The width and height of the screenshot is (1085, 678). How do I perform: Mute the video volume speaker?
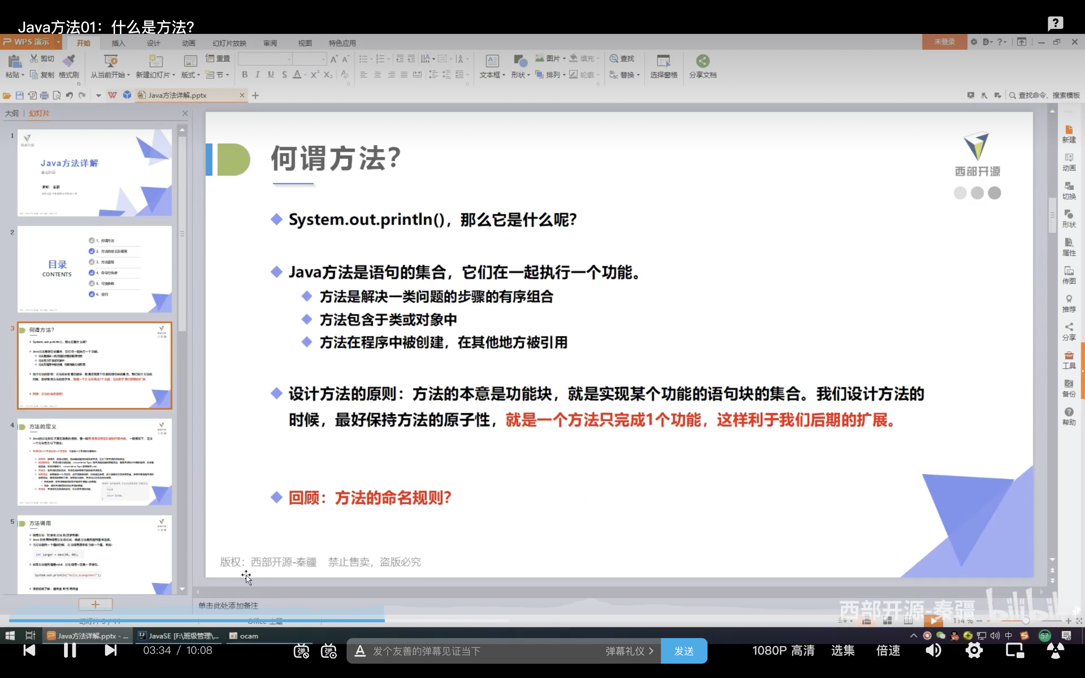point(934,650)
